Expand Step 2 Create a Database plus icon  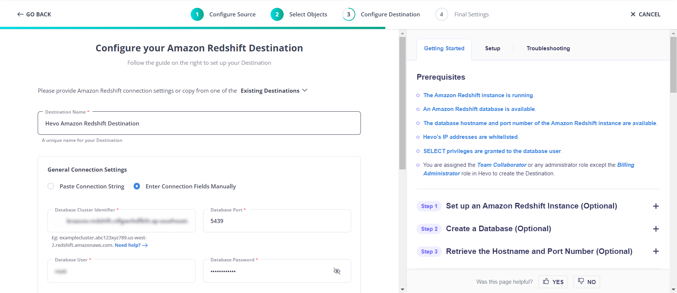pos(656,229)
